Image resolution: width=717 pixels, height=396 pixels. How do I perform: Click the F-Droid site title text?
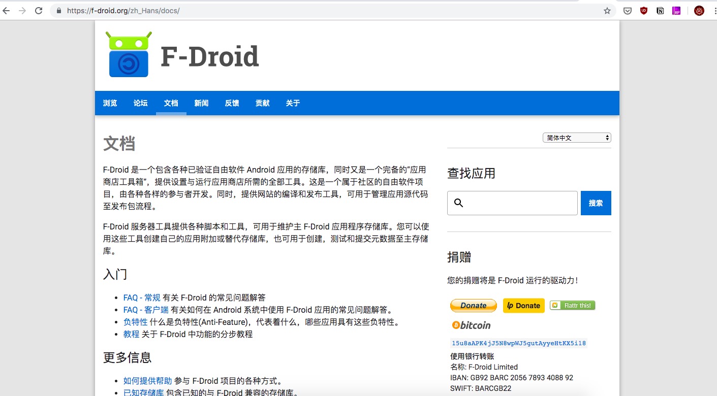coord(210,56)
